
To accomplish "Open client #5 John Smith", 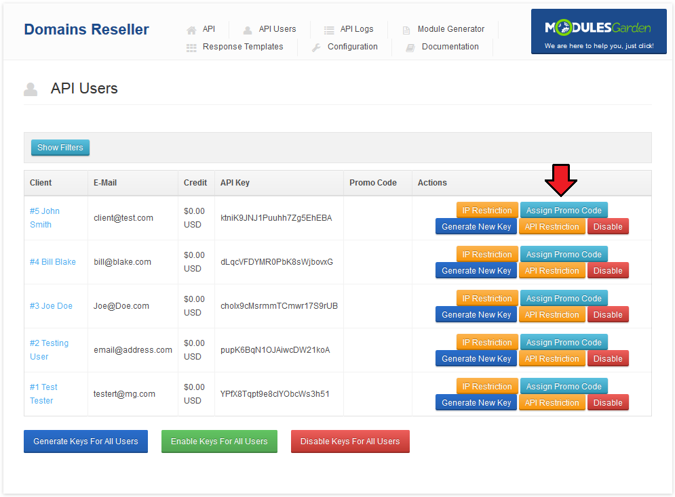I will point(45,218).
